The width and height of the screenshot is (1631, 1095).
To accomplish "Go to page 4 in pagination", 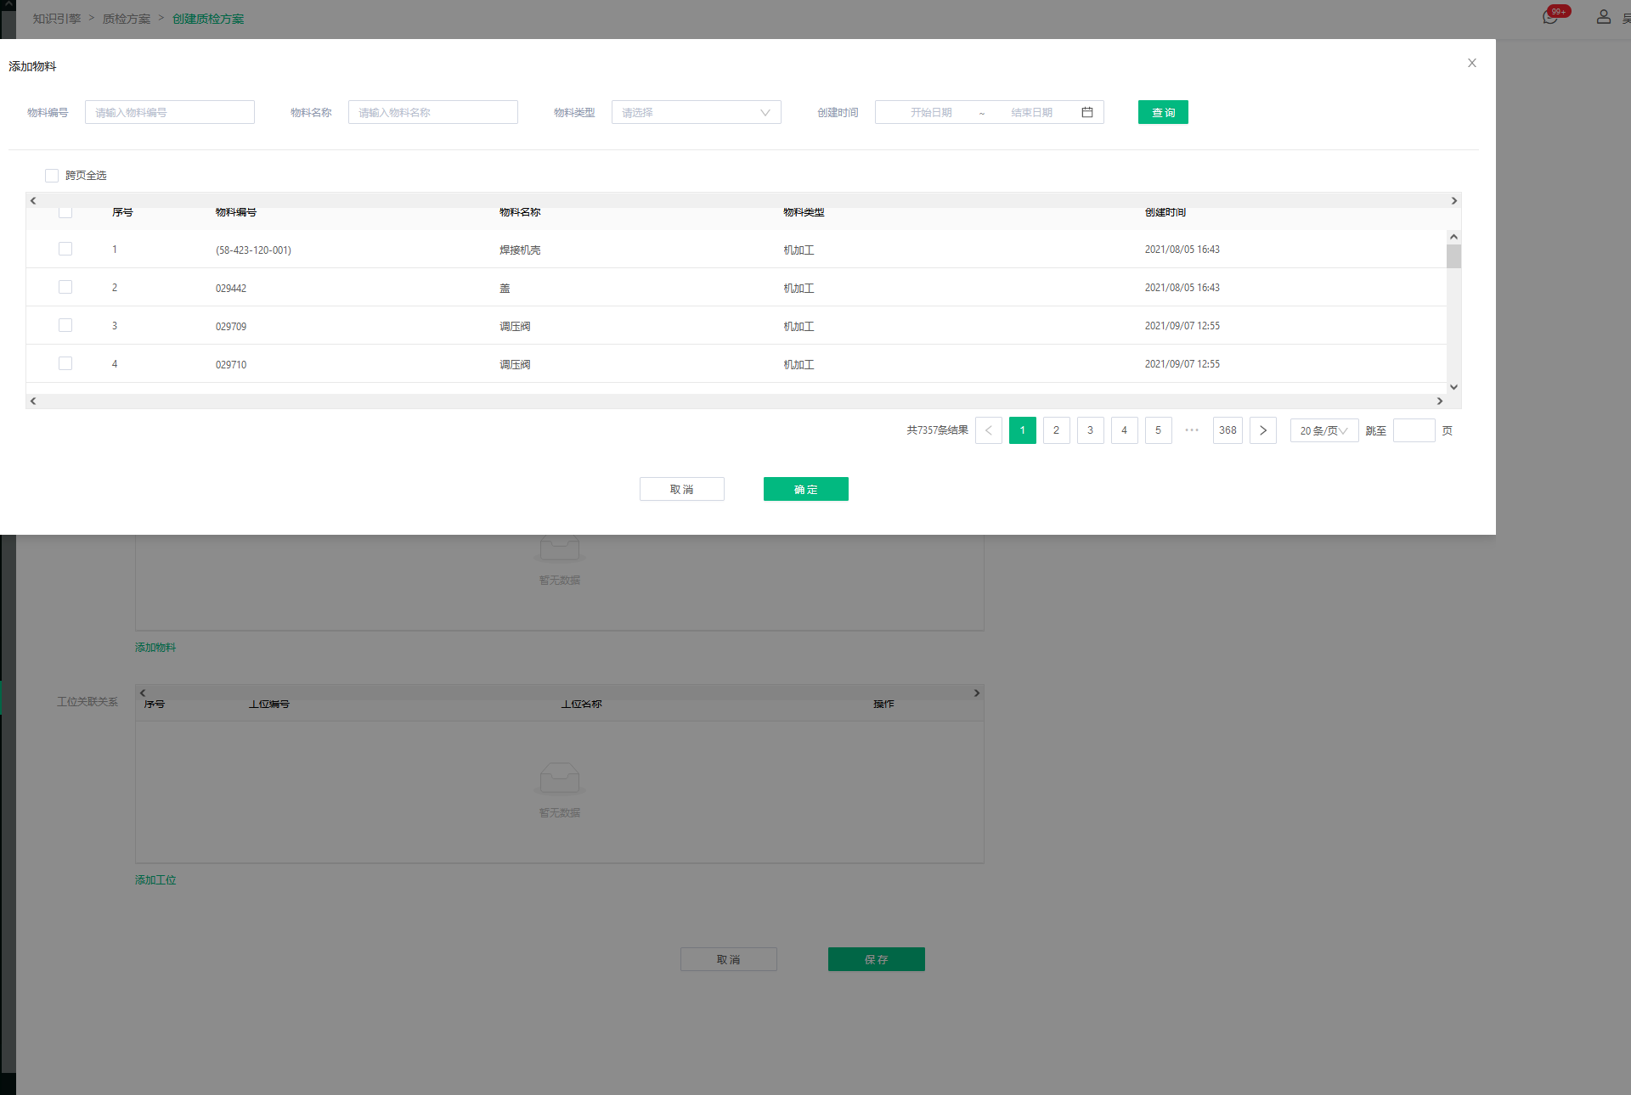I will point(1125,430).
